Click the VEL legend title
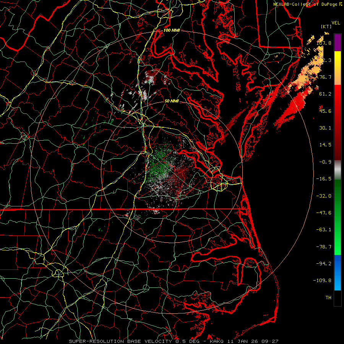The width and height of the screenshot is (344, 344). [x=336, y=23]
